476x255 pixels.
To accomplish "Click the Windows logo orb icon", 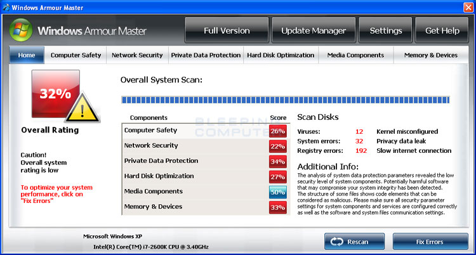I will pyautogui.click(x=21, y=30).
